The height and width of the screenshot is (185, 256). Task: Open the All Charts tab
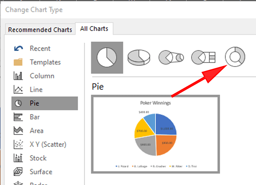click(x=94, y=29)
